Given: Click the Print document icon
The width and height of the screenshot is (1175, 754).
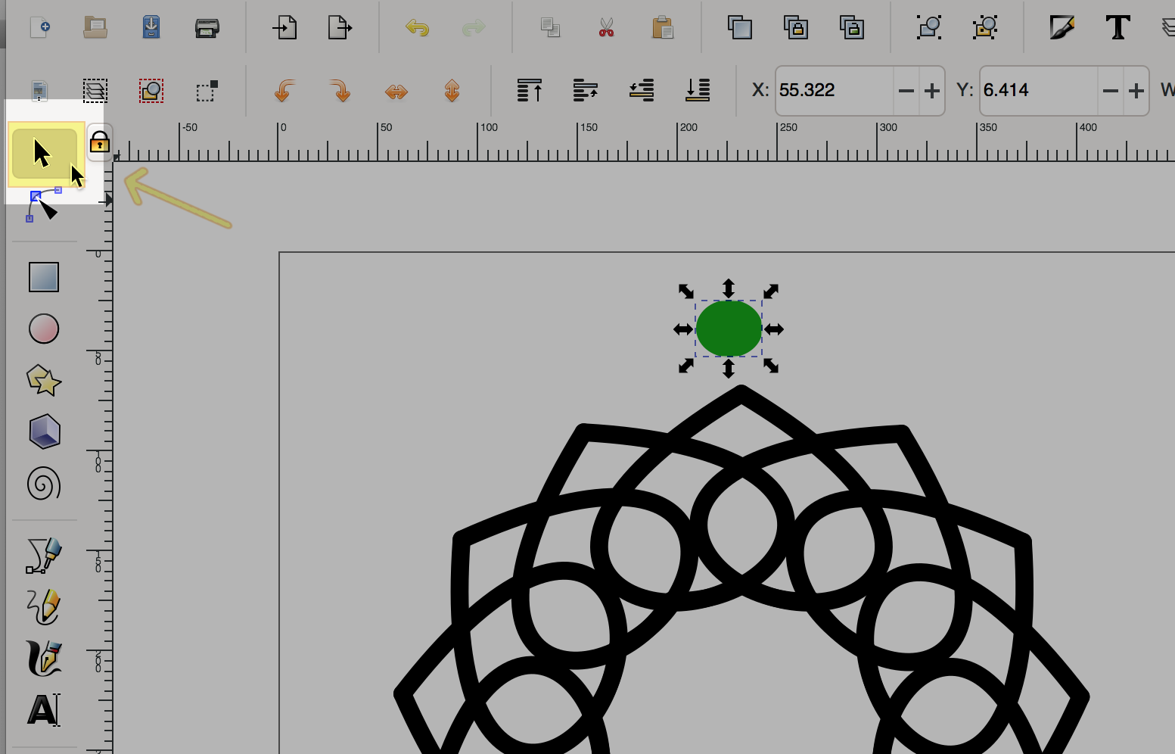Looking at the screenshot, I should [x=207, y=28].
